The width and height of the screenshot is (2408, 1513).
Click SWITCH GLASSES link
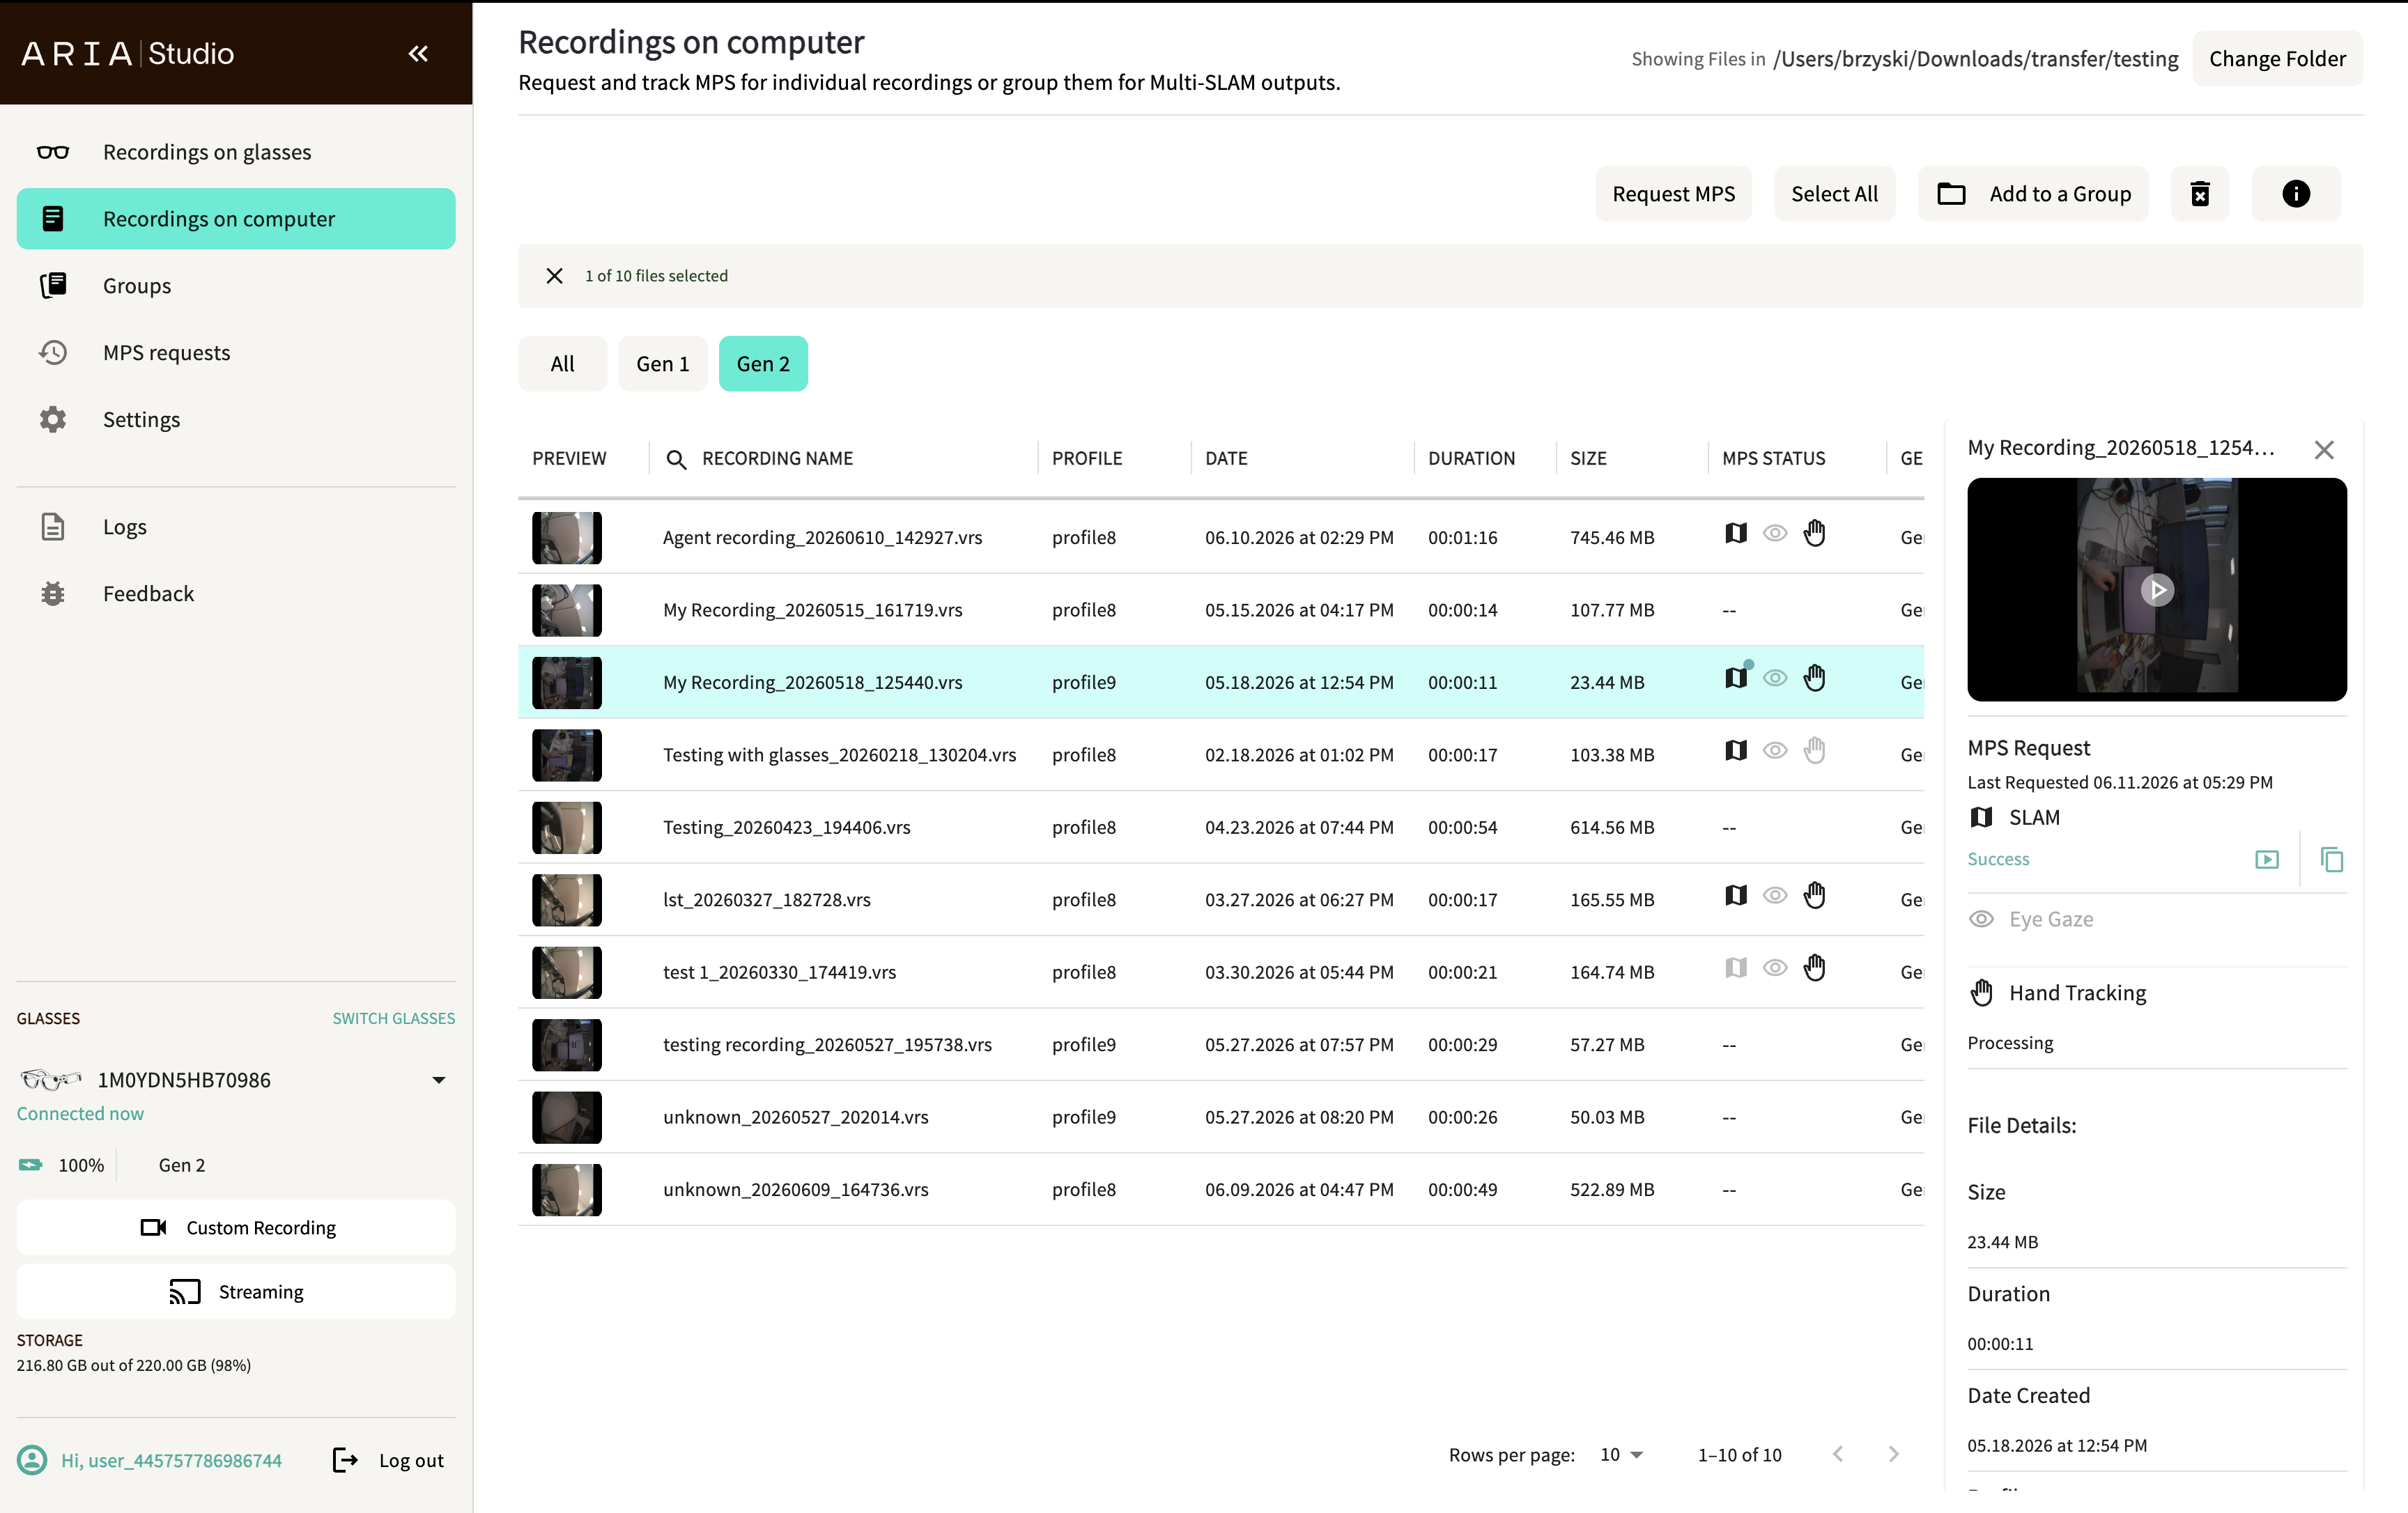point(394,1019)
